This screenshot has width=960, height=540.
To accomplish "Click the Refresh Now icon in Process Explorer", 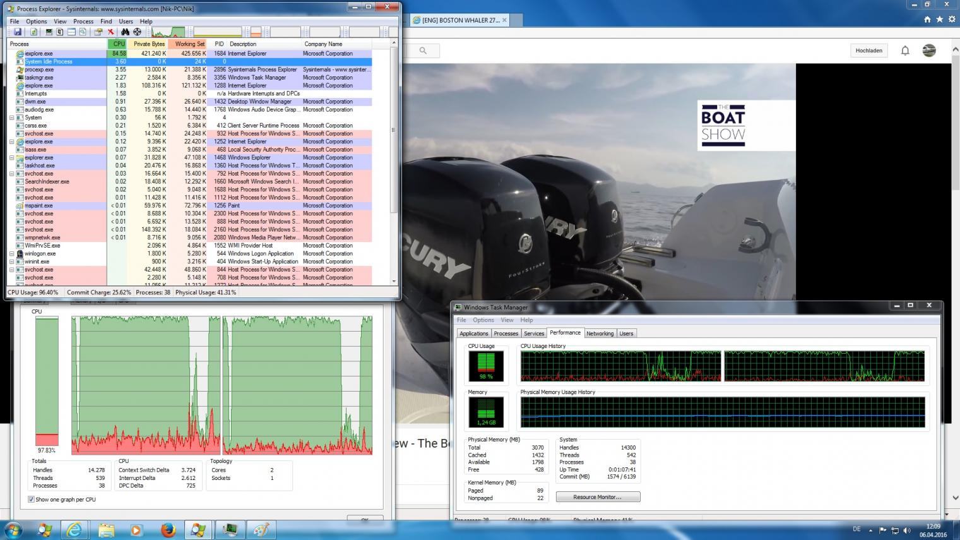I will tap(33, 32).
